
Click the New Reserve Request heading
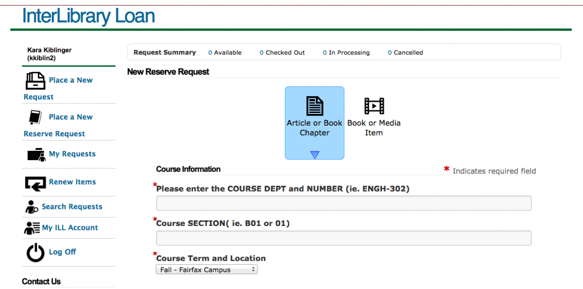168,72
